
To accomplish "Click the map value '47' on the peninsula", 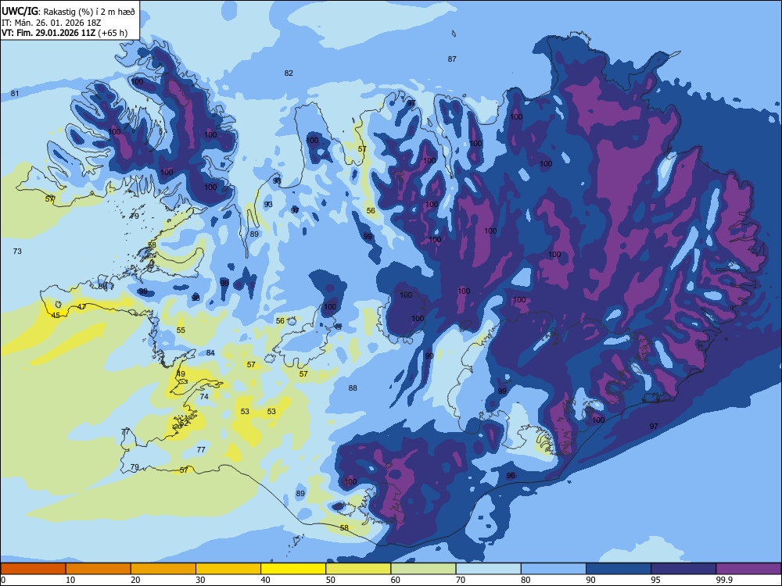I will pos(82,307).
